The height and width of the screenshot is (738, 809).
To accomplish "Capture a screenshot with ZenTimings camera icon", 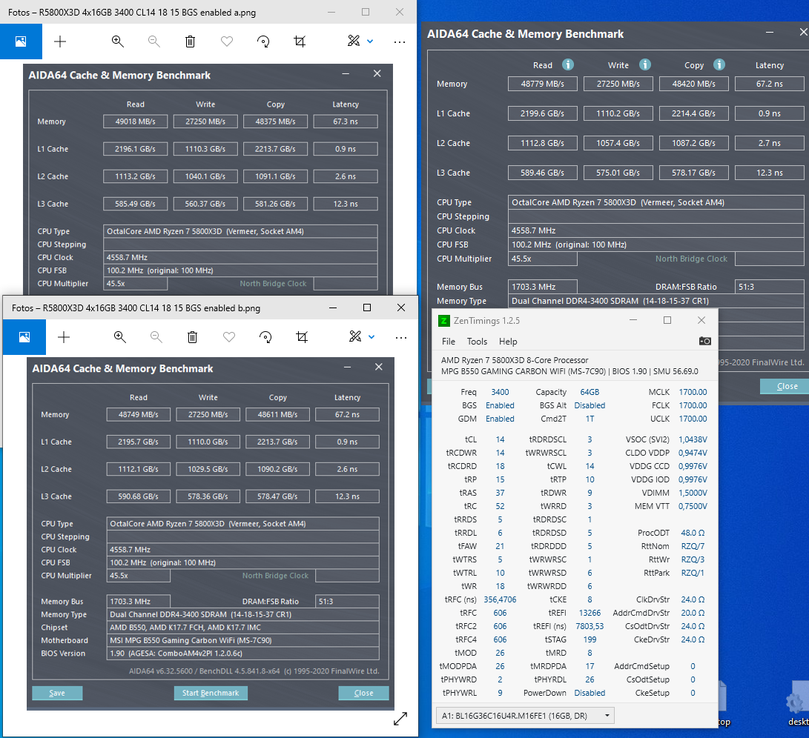I will pos(704,341).
